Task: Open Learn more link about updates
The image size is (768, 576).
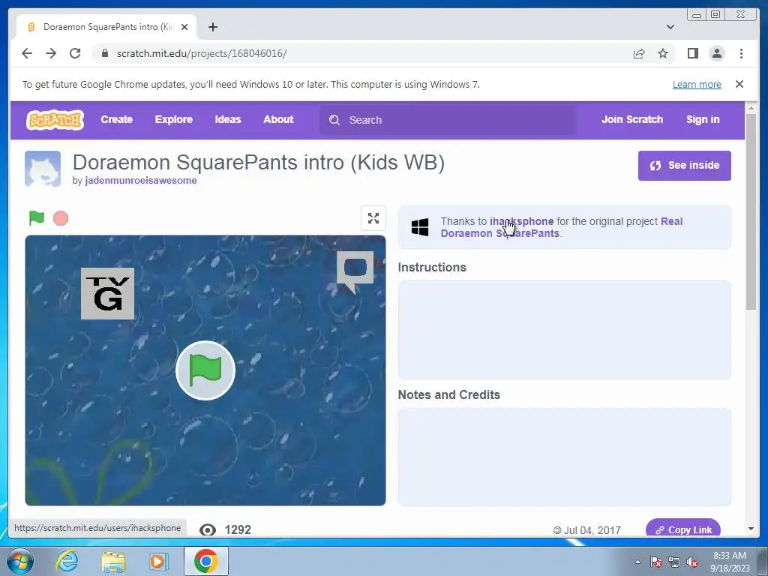Action: click(x=697, y=84)
